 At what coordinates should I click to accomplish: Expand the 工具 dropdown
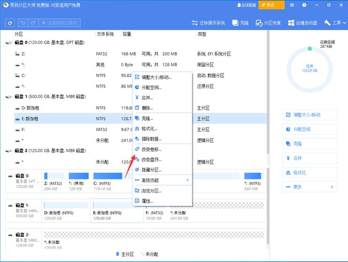(335, 23)
